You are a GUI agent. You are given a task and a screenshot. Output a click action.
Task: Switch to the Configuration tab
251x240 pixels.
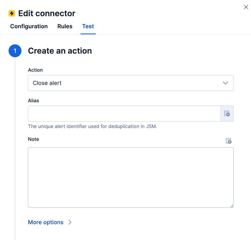(x=29, y=27)
